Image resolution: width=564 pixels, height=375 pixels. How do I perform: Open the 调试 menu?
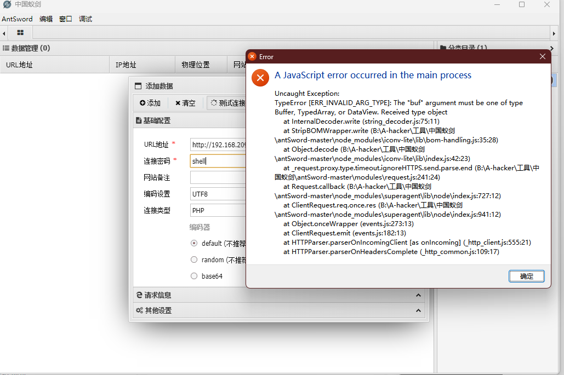click(x=84, y=19)
